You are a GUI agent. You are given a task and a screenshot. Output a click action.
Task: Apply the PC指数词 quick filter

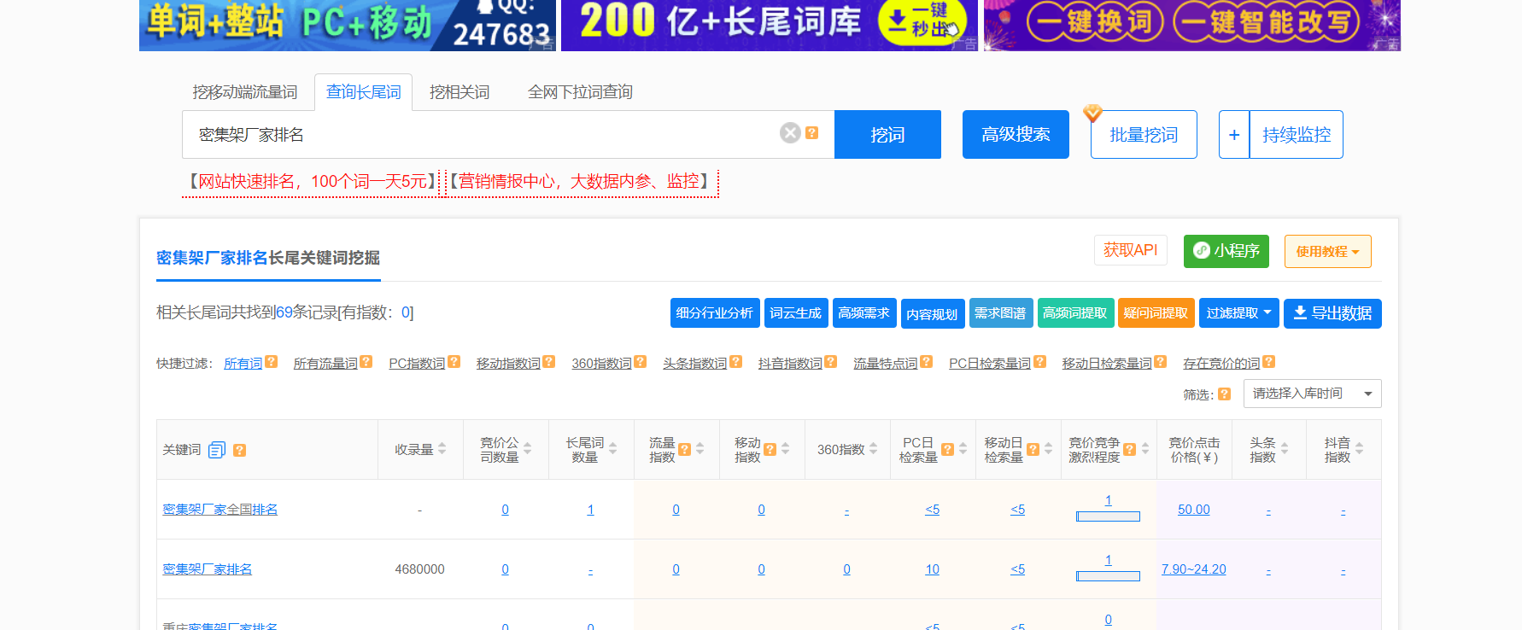tap(417, 363)
